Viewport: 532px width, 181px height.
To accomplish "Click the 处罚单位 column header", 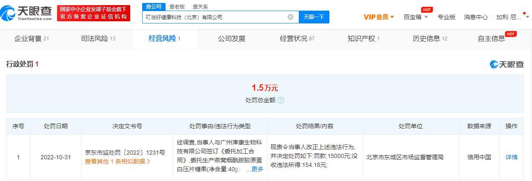I will 411,126.
